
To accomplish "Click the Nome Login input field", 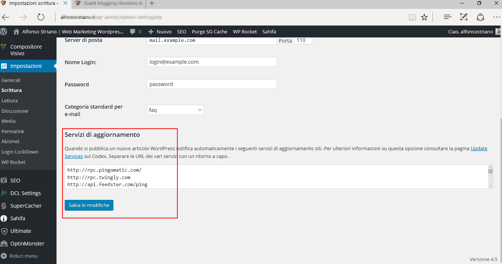I will click(x=212, y=62).
